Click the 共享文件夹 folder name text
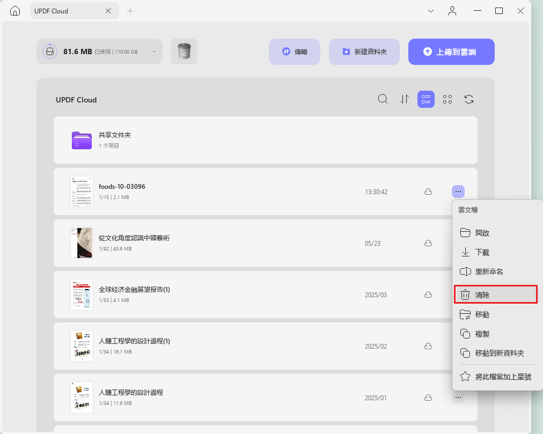The width and height of the screenshot is (543, 434). [115, 135]
